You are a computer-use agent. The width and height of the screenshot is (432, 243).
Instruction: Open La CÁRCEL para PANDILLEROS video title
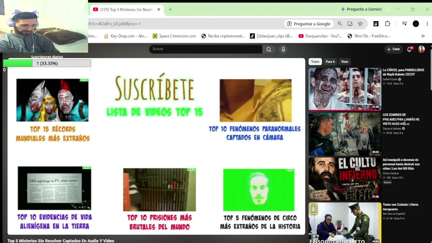click(403, 72)
